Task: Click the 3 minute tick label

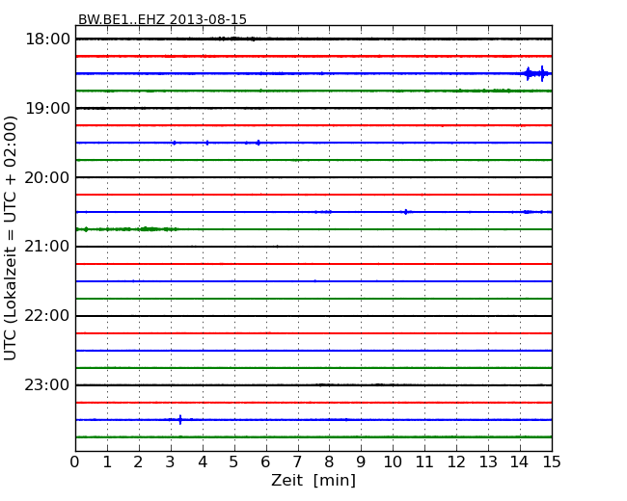Action: (x=171, y=461)
